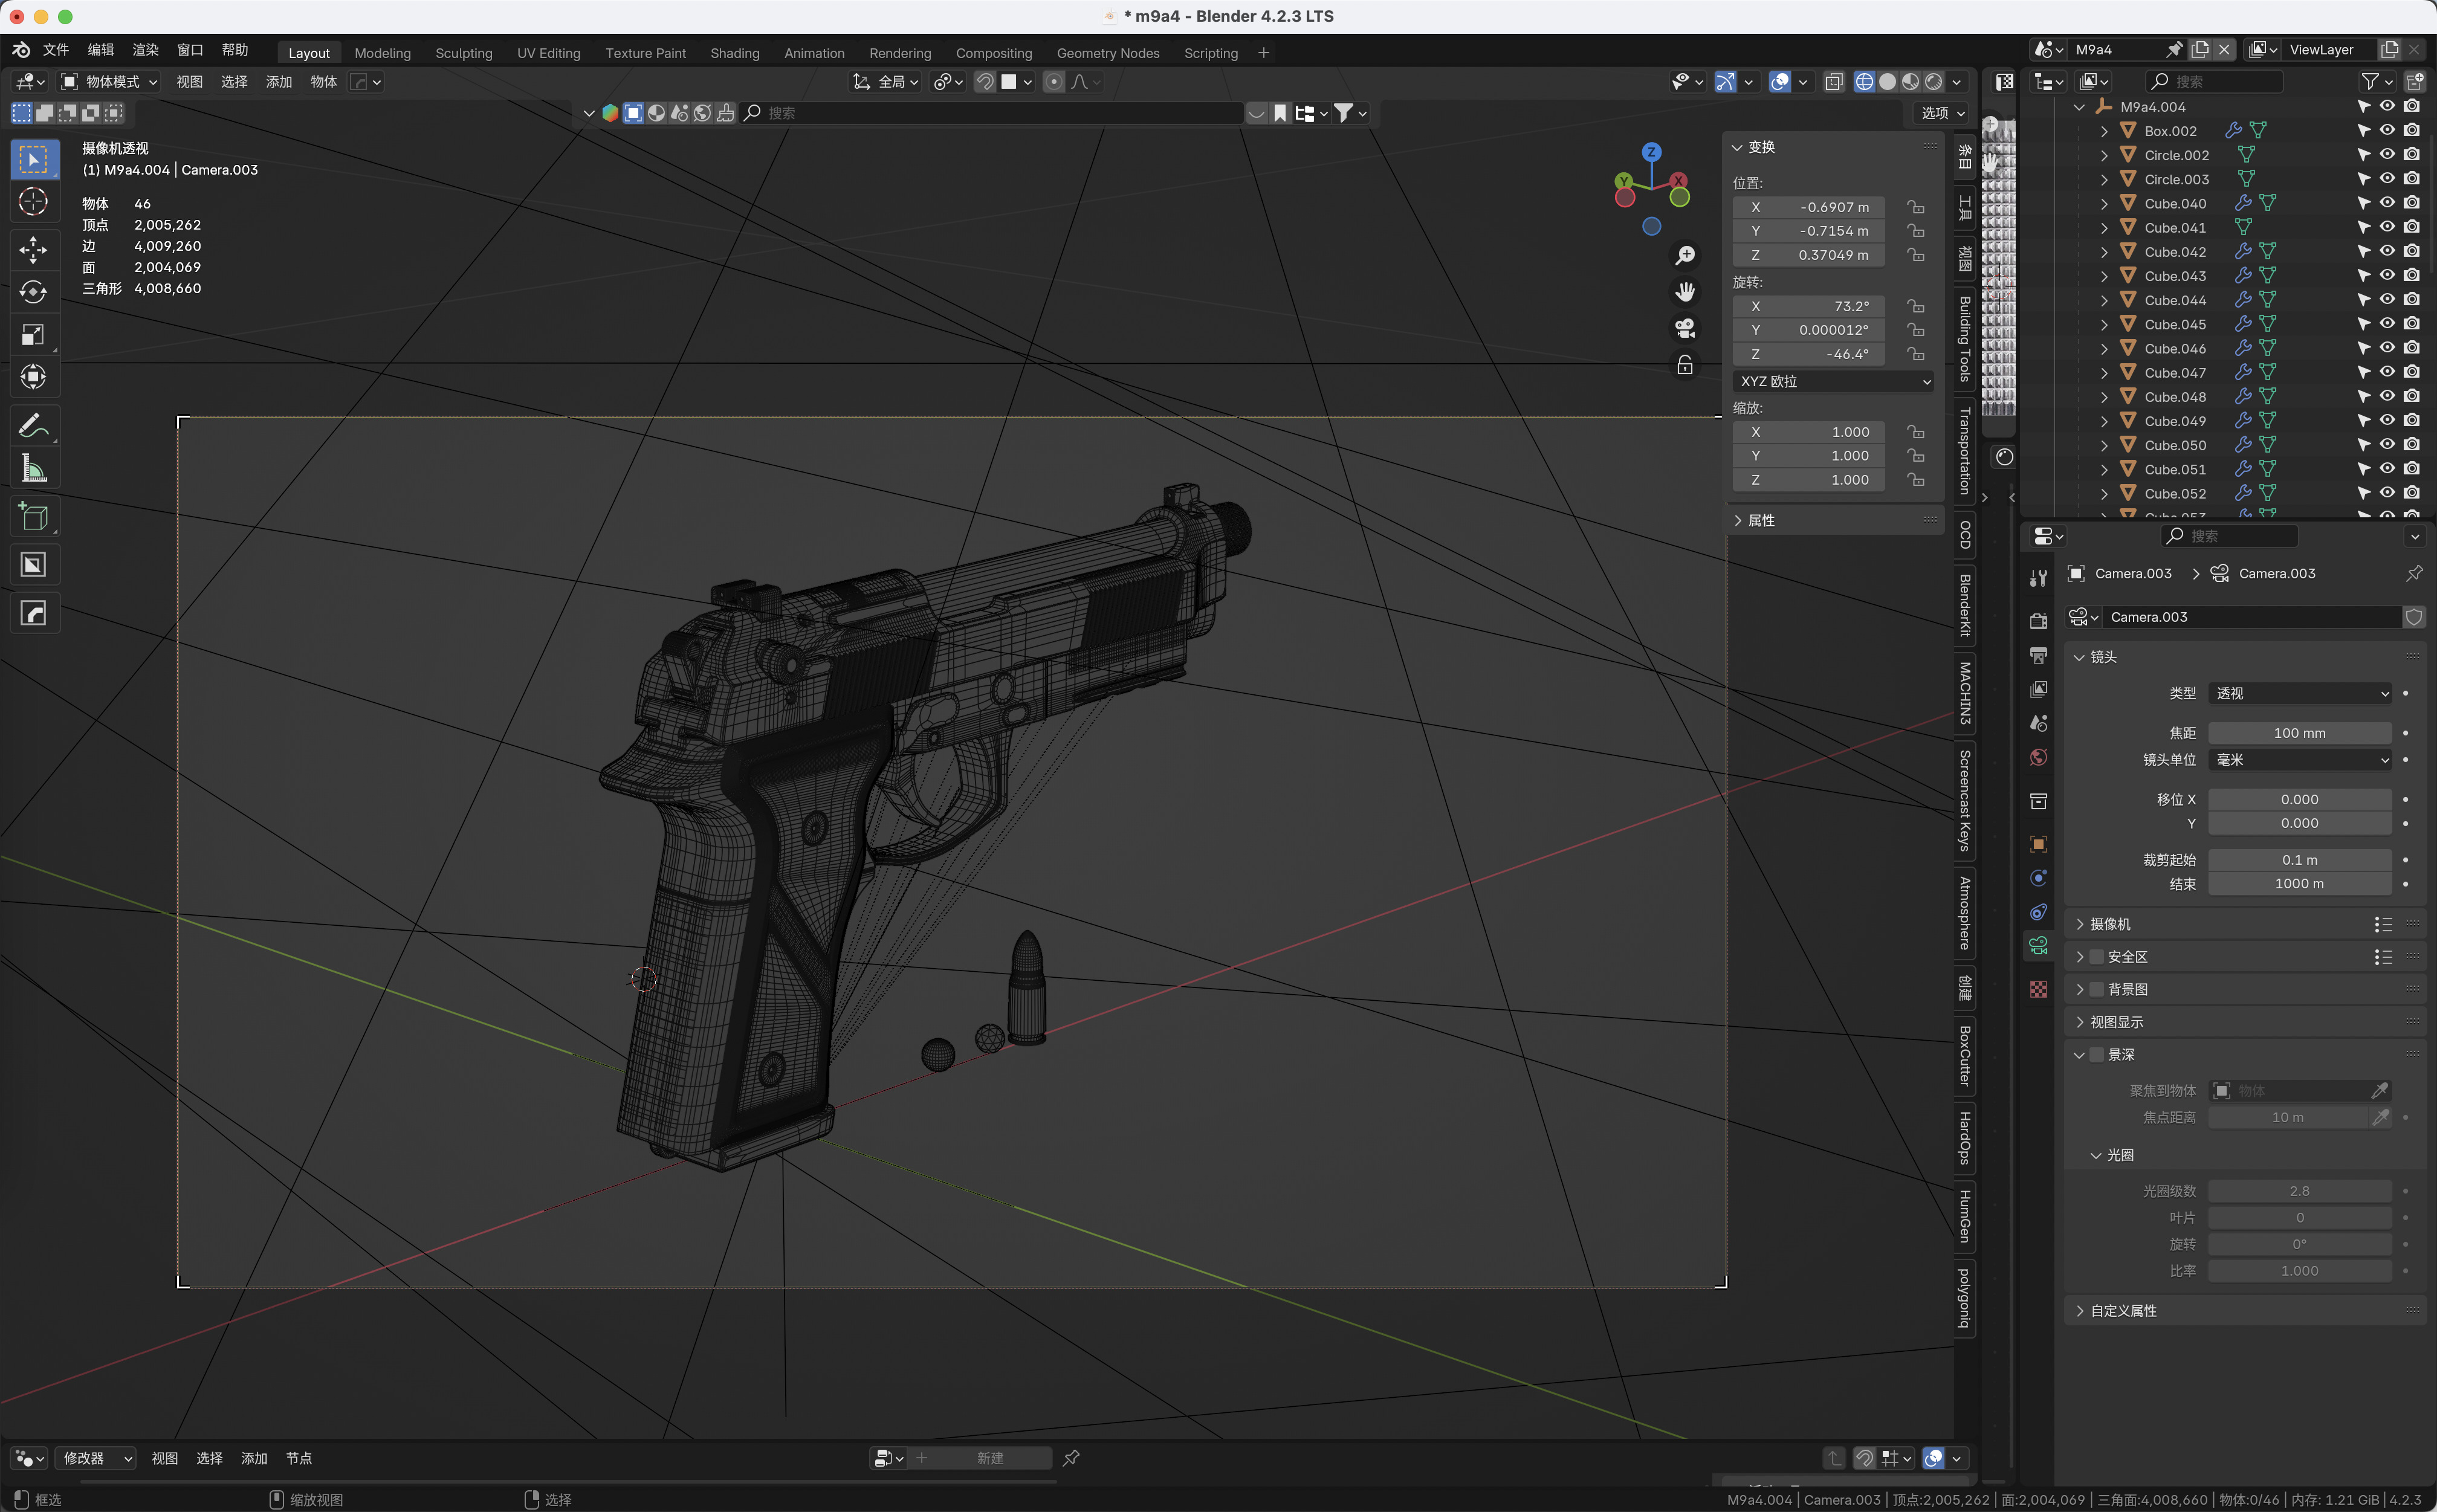Image resolution: width=2437 pixels, height=1512 pixels.
Task: Open the Physics properties tab
Action: pyautogui.click(x=2039, y=878)
